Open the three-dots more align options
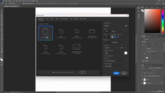 59,3
